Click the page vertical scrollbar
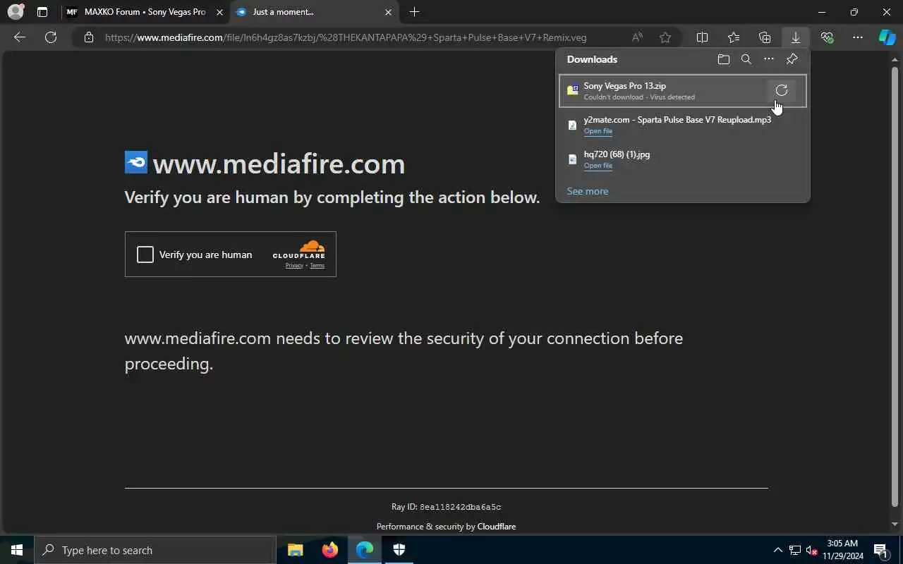This screenshot has height=564, width=903. [895, 286]
